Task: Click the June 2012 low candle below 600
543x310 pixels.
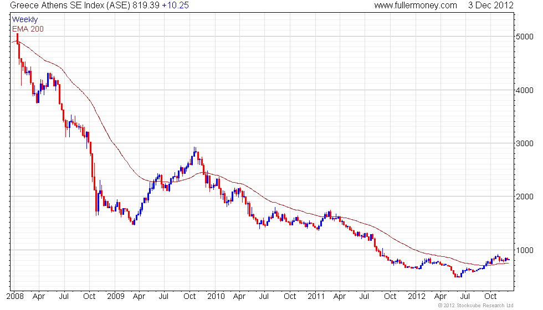Action: click(459, 276)
